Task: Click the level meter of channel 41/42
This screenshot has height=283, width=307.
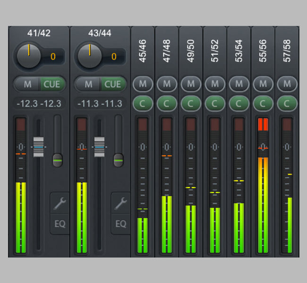Action: point(21,185)
